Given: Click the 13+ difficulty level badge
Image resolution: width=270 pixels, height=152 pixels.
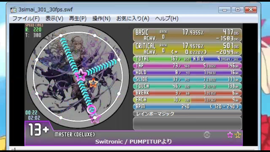Looking at the screenshot, I should 39,129.
